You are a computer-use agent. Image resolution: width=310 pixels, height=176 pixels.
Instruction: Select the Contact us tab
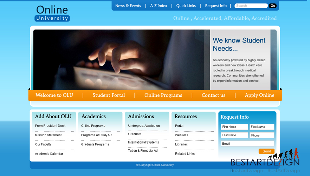click(213, 95)
